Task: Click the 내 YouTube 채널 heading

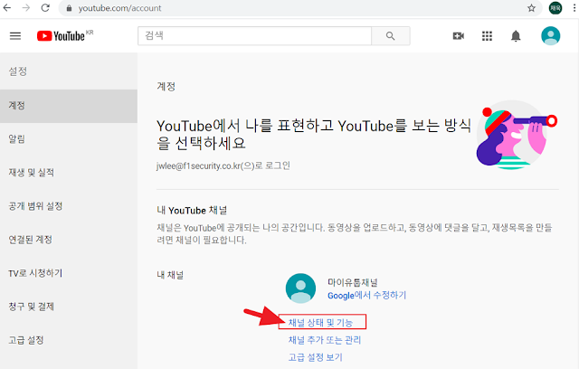Action: tap(192, 211)
